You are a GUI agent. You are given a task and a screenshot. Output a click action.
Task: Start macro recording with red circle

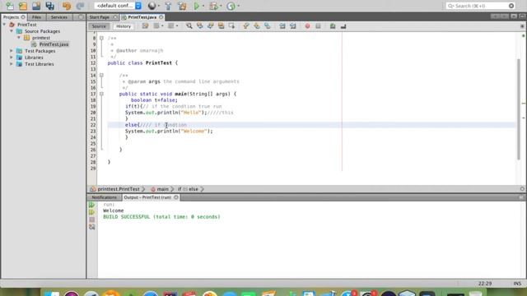pyautogui.click(x=307, y=26)
